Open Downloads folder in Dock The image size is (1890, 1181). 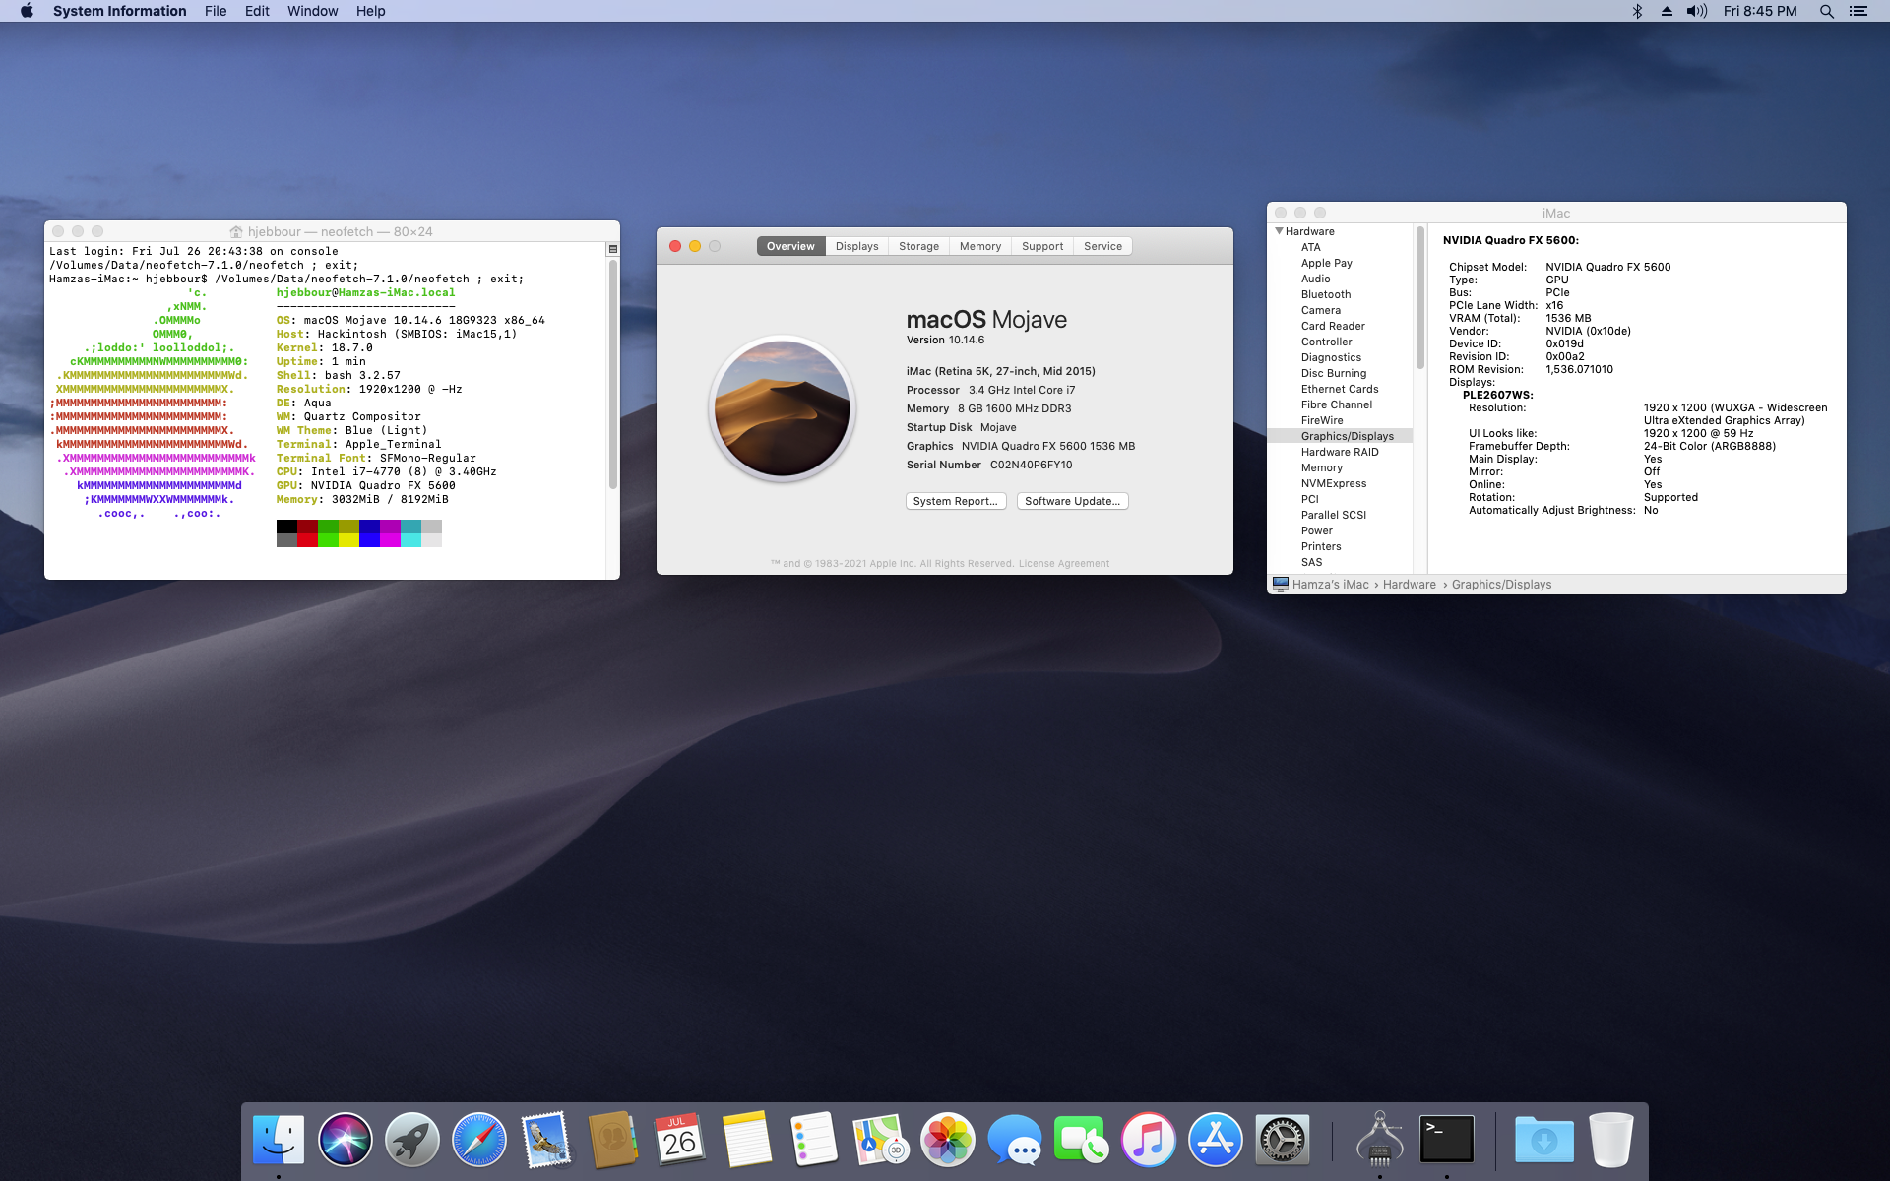tap(1544, 1140)
